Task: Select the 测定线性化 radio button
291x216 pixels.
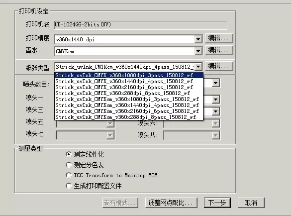Action: click(x=69, y=154)
